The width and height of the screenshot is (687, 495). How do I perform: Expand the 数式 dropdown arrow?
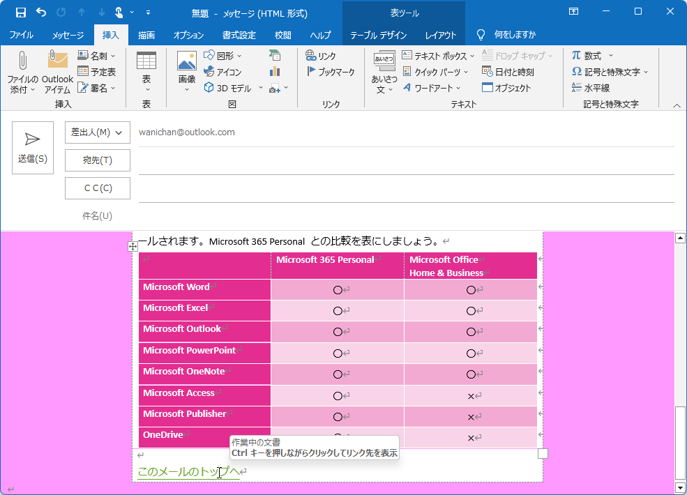[611, 56]
